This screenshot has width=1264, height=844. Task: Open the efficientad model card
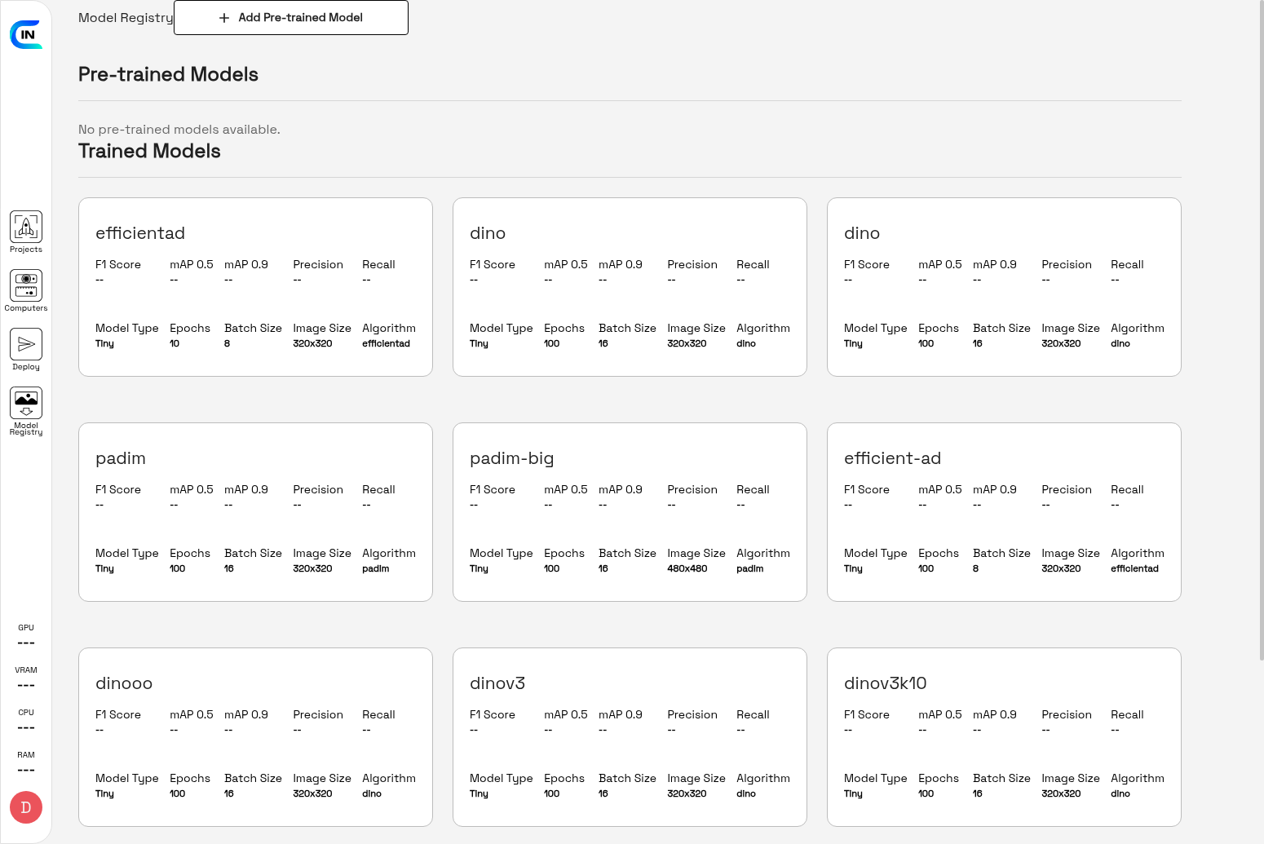(255, 287)
